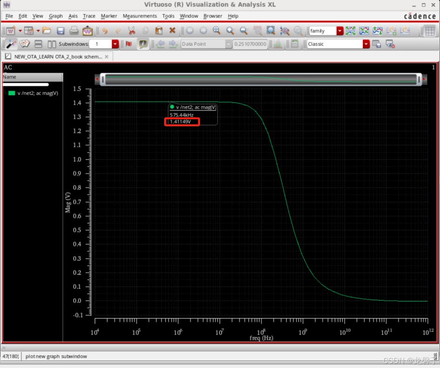Open the Browser menu
This screenshot has height=368, width=440.
click(213, 16)
